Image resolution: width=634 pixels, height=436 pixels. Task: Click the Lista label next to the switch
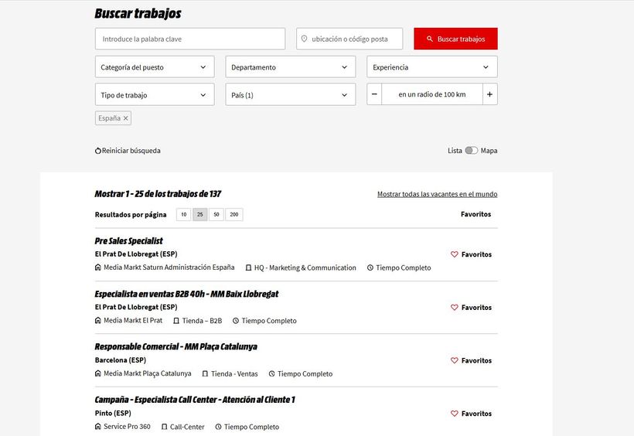(x=455, y=151)
